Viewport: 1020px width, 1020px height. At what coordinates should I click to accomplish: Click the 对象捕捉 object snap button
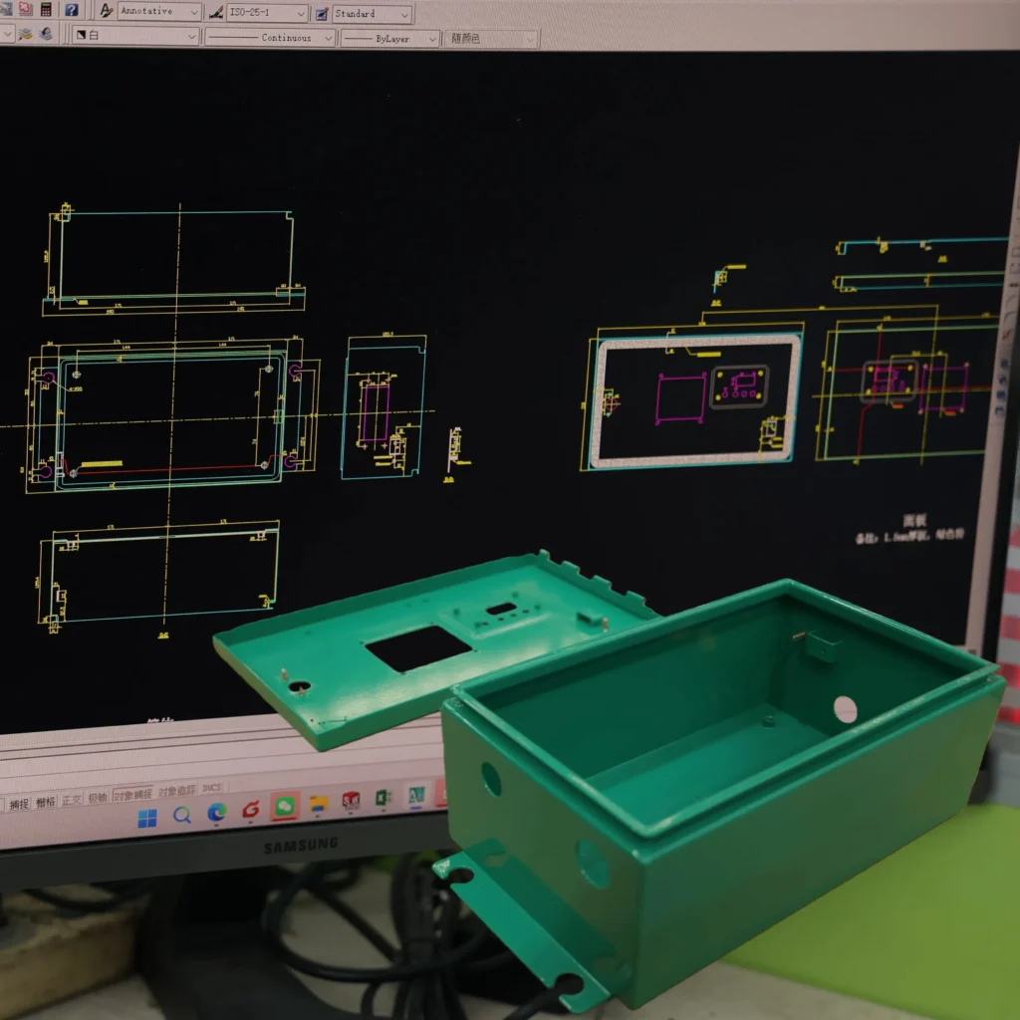coord(133,795)
